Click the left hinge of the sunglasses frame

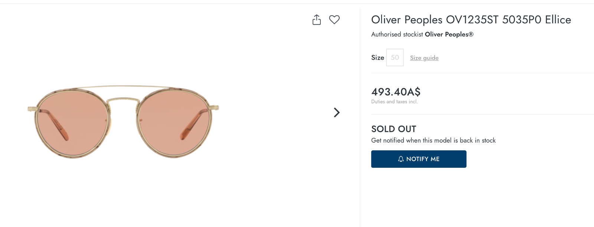(31, 109)
